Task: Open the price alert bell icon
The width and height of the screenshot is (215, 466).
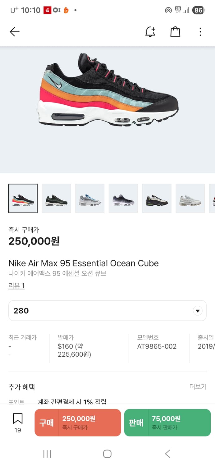Action: coord(150,32)
